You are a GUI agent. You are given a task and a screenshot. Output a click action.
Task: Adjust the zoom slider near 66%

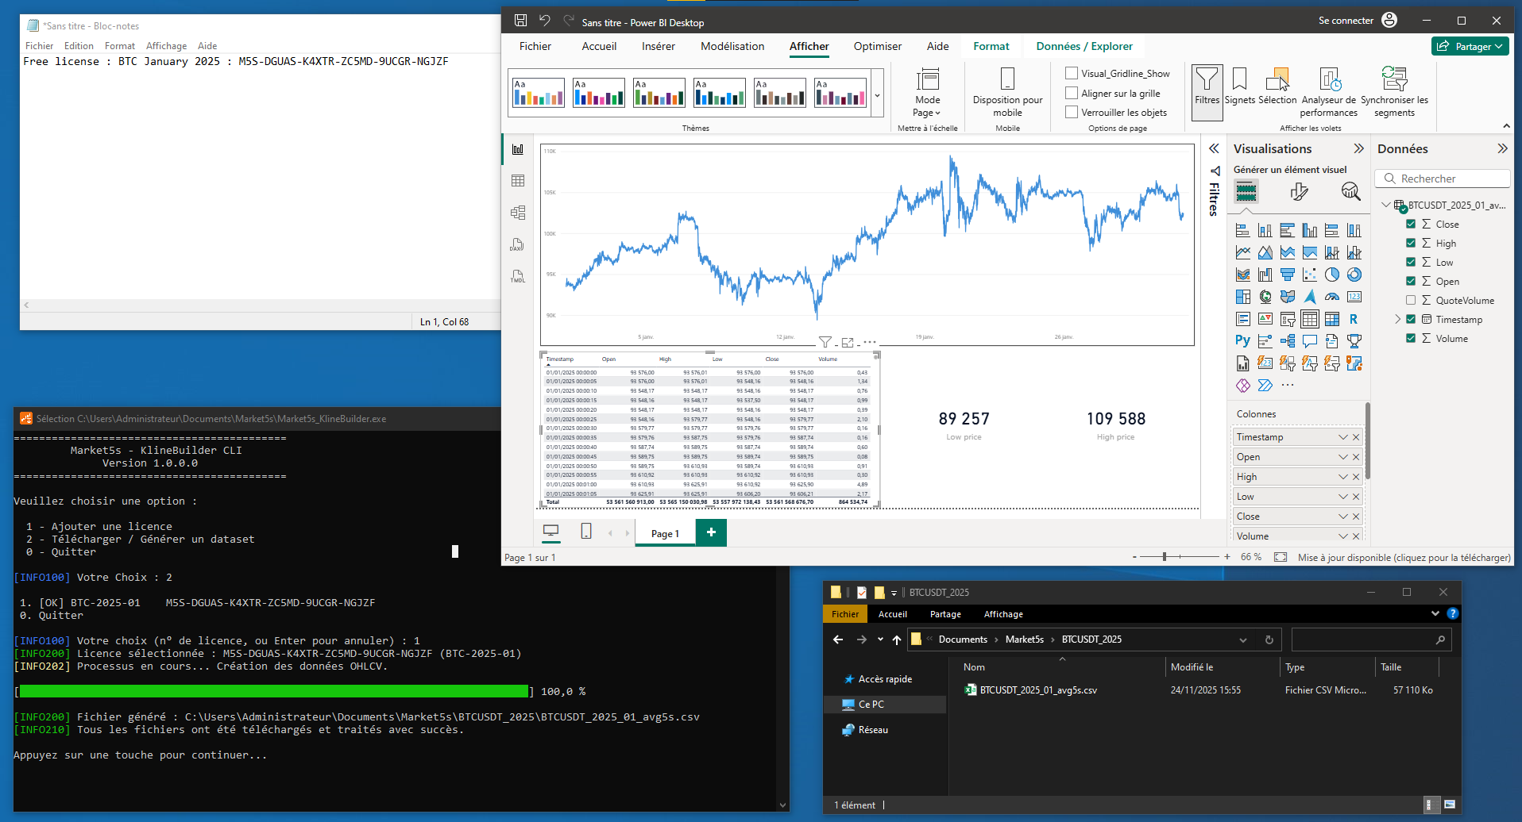click(x=1165, y=556)
